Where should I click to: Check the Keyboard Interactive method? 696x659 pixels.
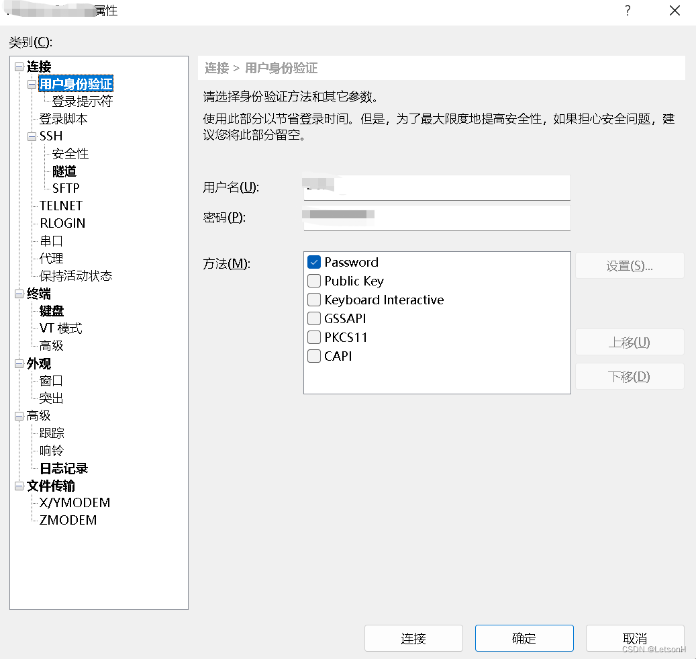coord(313,300)
